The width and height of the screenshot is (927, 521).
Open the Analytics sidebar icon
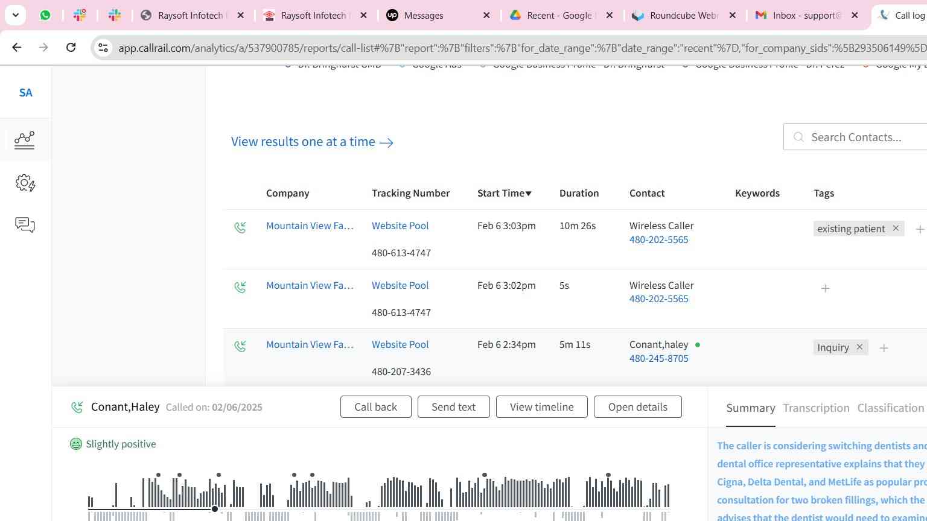[x=25, y=140]
